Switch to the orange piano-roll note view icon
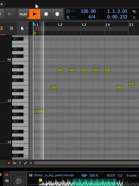The height and width of the screenshot is (186, 139). pos(1,28)
